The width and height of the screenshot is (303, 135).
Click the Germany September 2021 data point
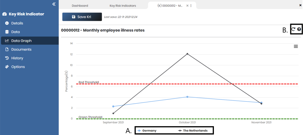click(x=113, y=106)
